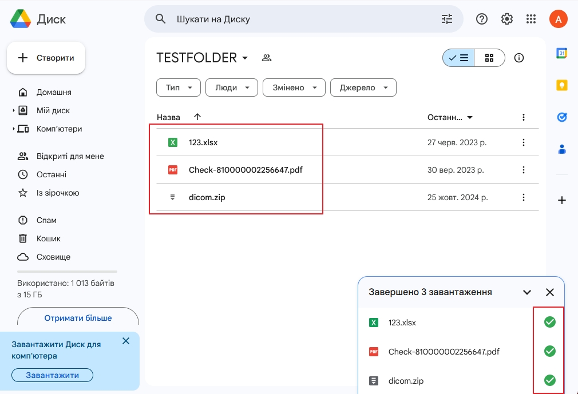Open the Джерело filter dropdown
This screenshot has height=394, width=578.
click(363, 87)
